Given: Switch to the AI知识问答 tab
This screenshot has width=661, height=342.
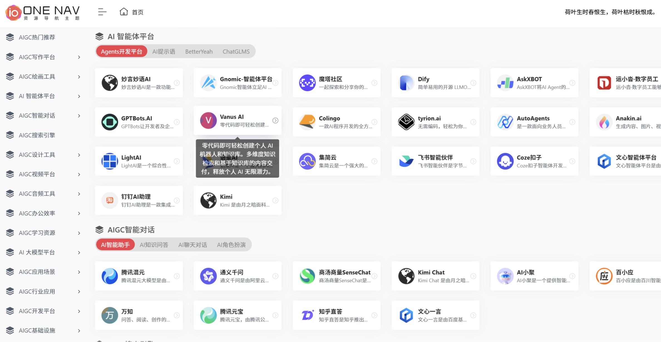Looking at the screenshot, I should 154,245.
